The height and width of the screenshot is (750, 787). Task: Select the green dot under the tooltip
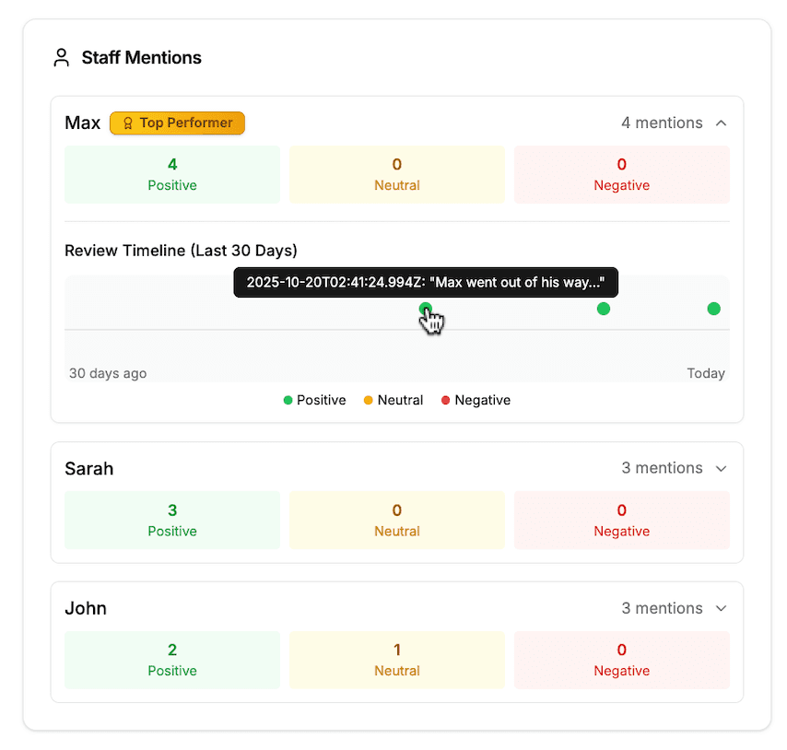426,306
